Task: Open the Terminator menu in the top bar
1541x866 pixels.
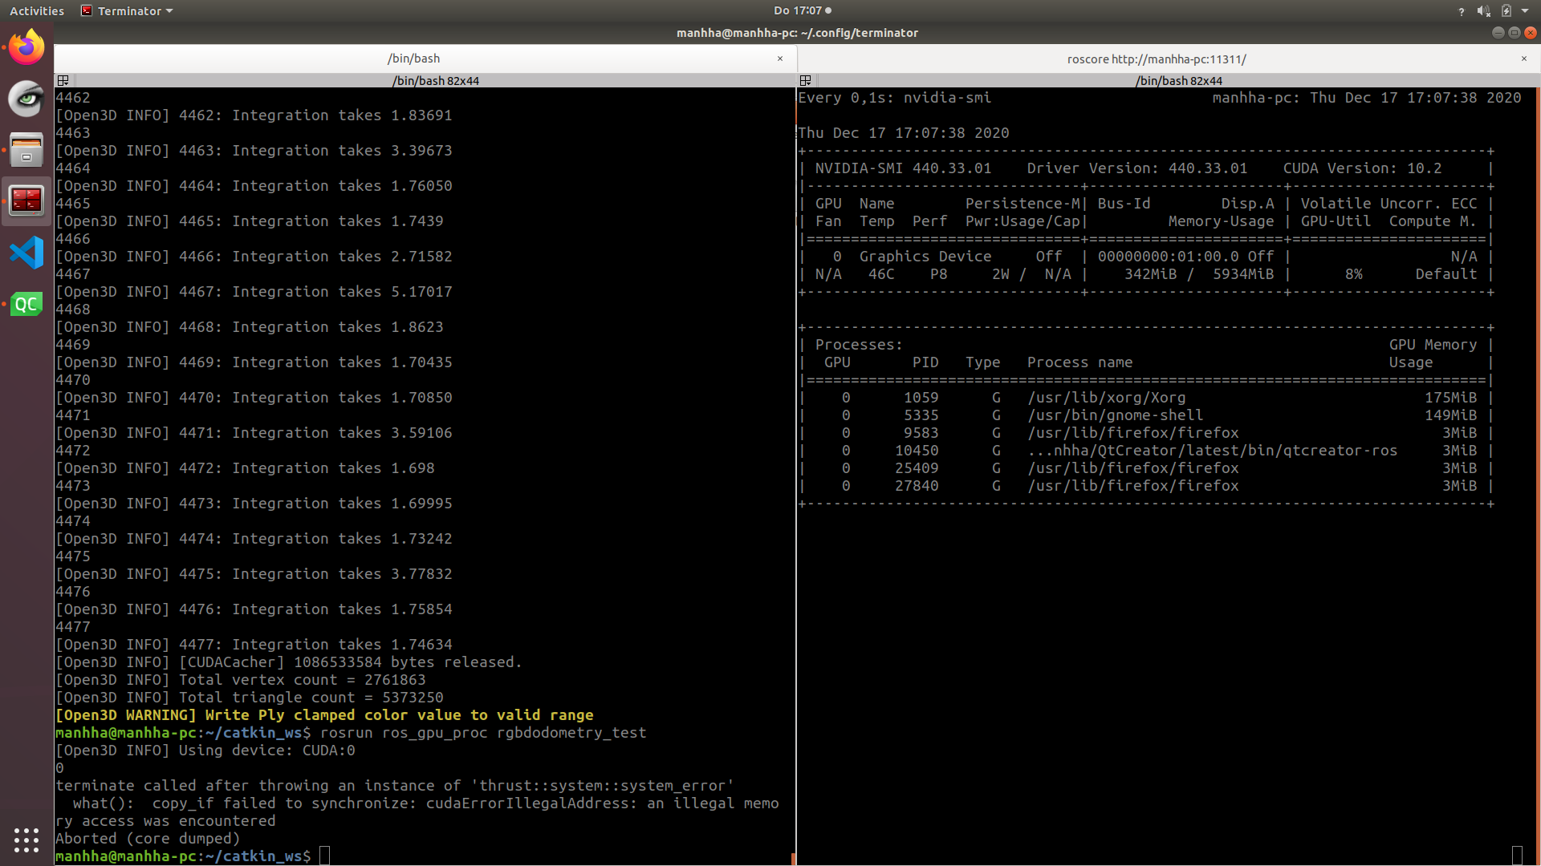Action: (126, 10)
